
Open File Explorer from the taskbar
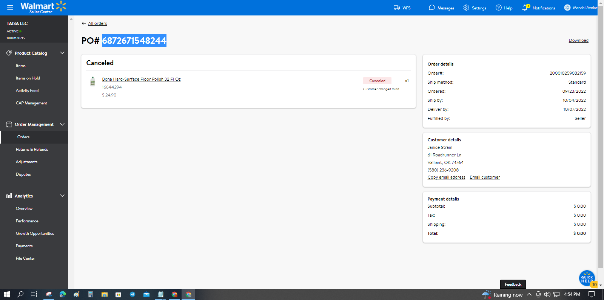coord(105,294)
